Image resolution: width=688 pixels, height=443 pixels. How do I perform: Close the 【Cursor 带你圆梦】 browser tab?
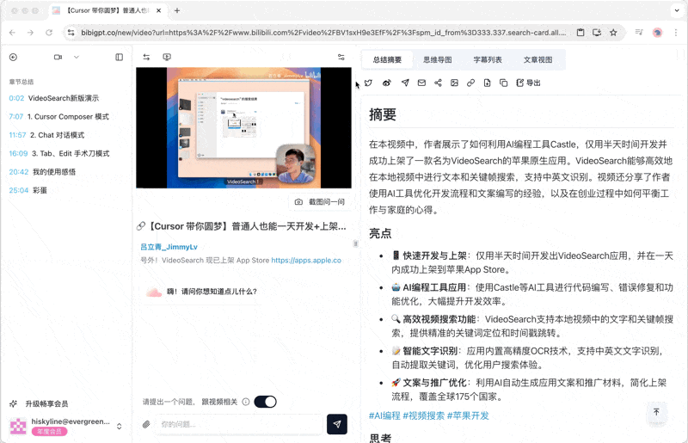click(158, 10)
